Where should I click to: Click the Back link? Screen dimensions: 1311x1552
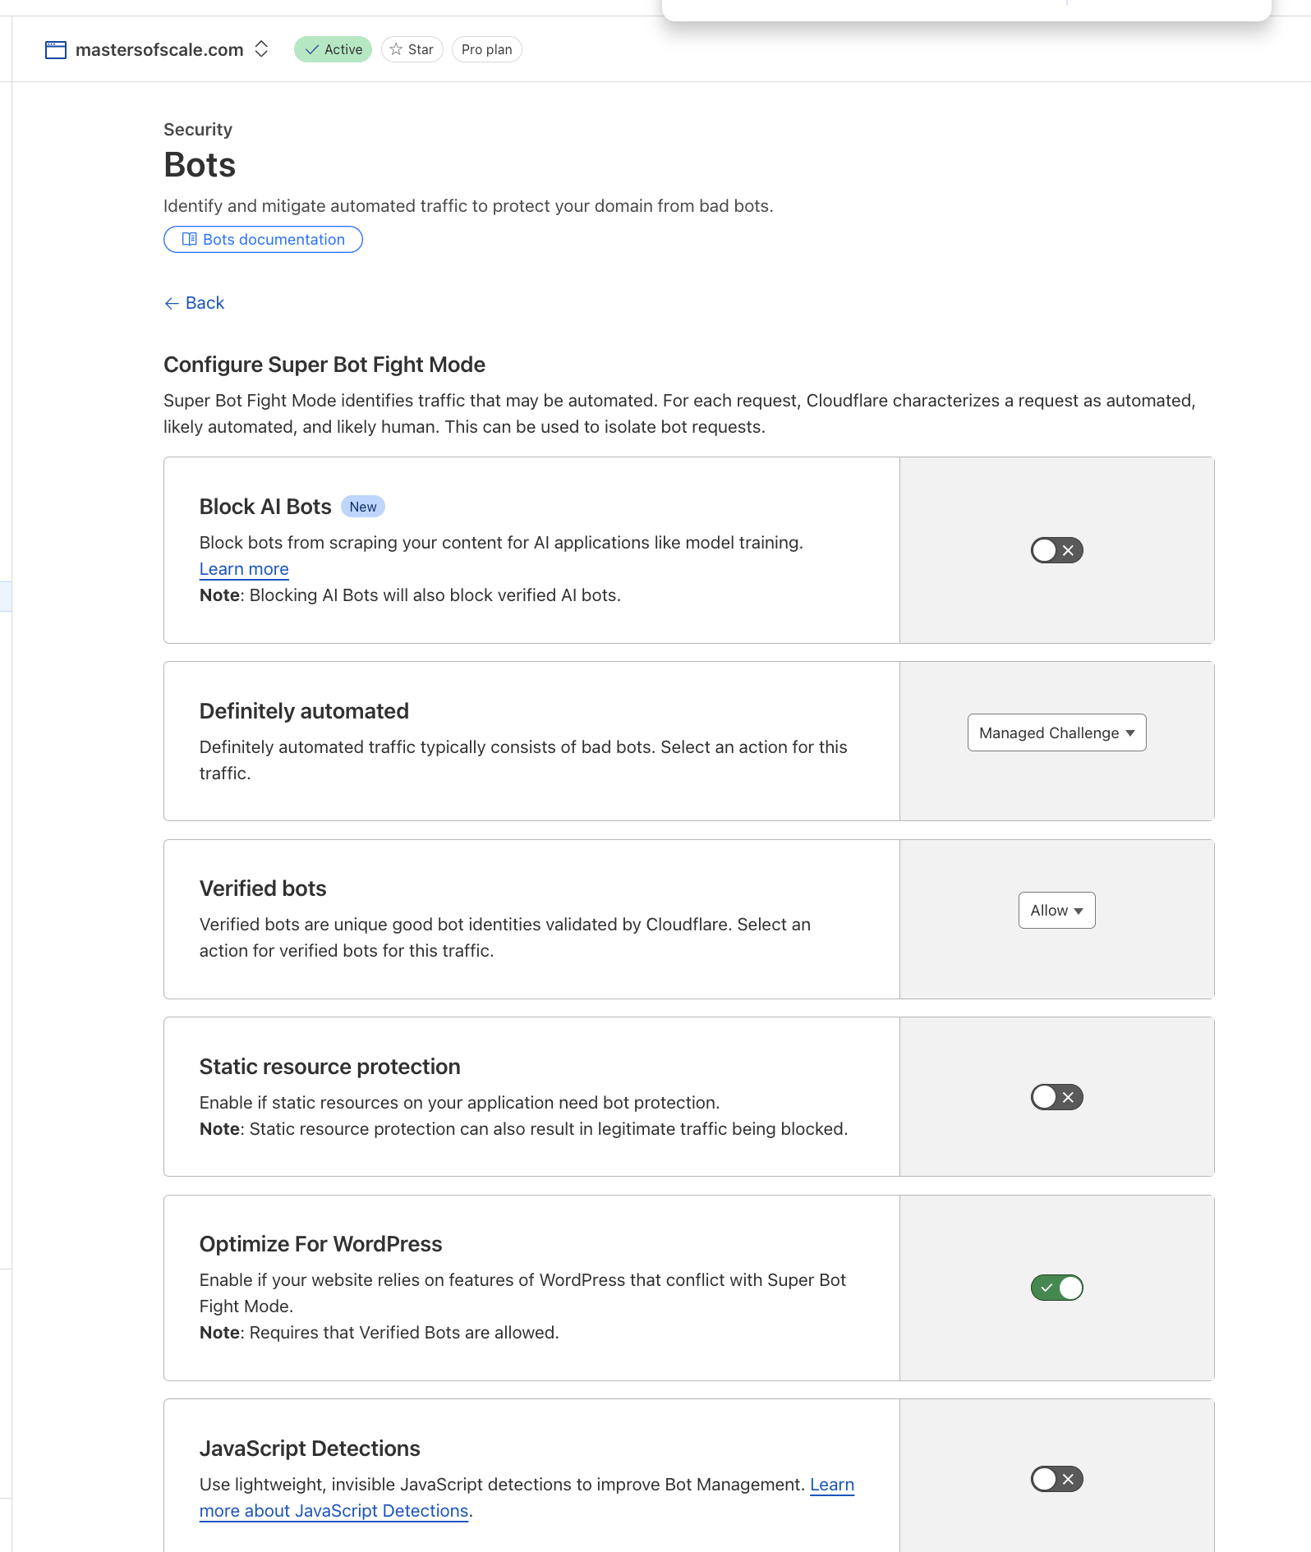203,303
